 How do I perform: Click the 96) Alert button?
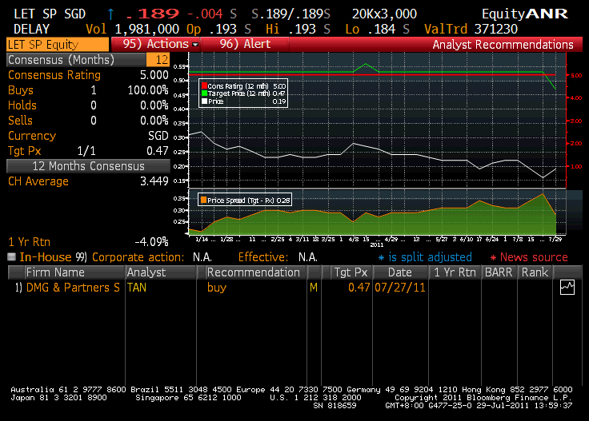point(245,44)
